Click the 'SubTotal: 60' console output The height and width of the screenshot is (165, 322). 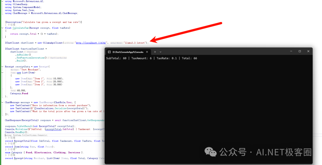pyautogui.click(x=116, y=58)
